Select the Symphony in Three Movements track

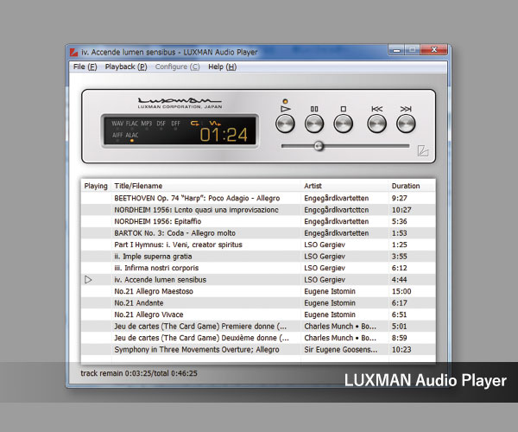click(x=197, y=349)
